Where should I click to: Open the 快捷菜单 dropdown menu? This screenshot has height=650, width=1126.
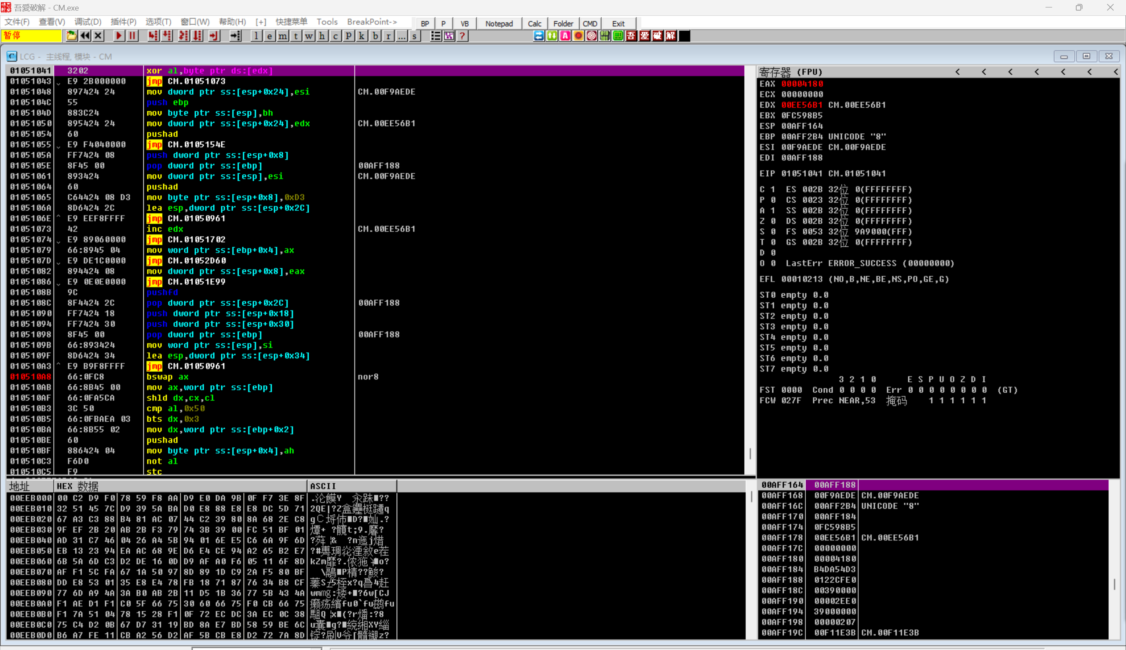click(291, 22)
